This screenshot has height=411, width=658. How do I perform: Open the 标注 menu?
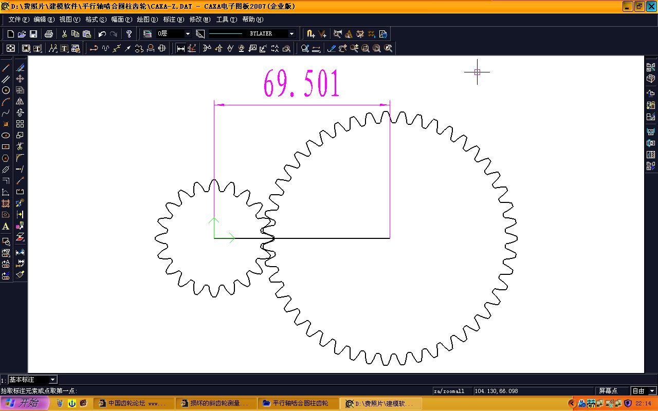pos(174,20)
